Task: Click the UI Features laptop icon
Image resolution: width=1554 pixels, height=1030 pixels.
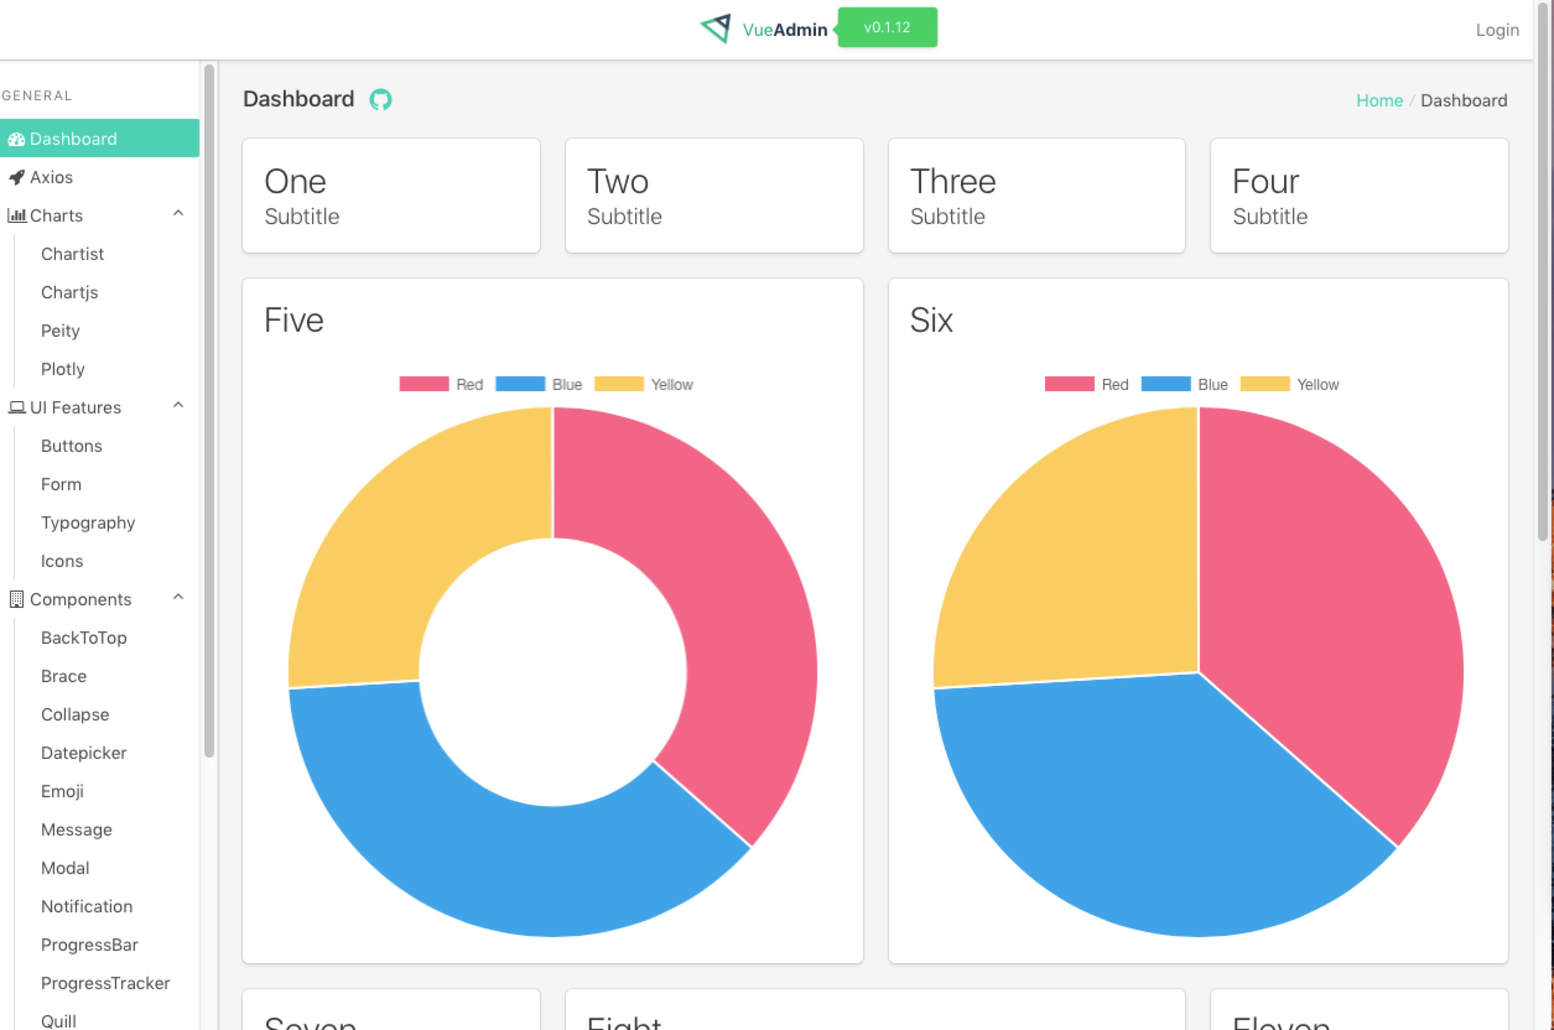Action: point(17,407)
